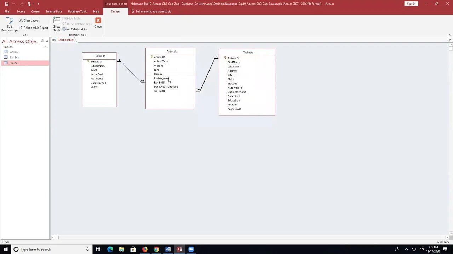
Task: Switch to the Database Tools ribbon tab
Action: click(x=77, y=11)
